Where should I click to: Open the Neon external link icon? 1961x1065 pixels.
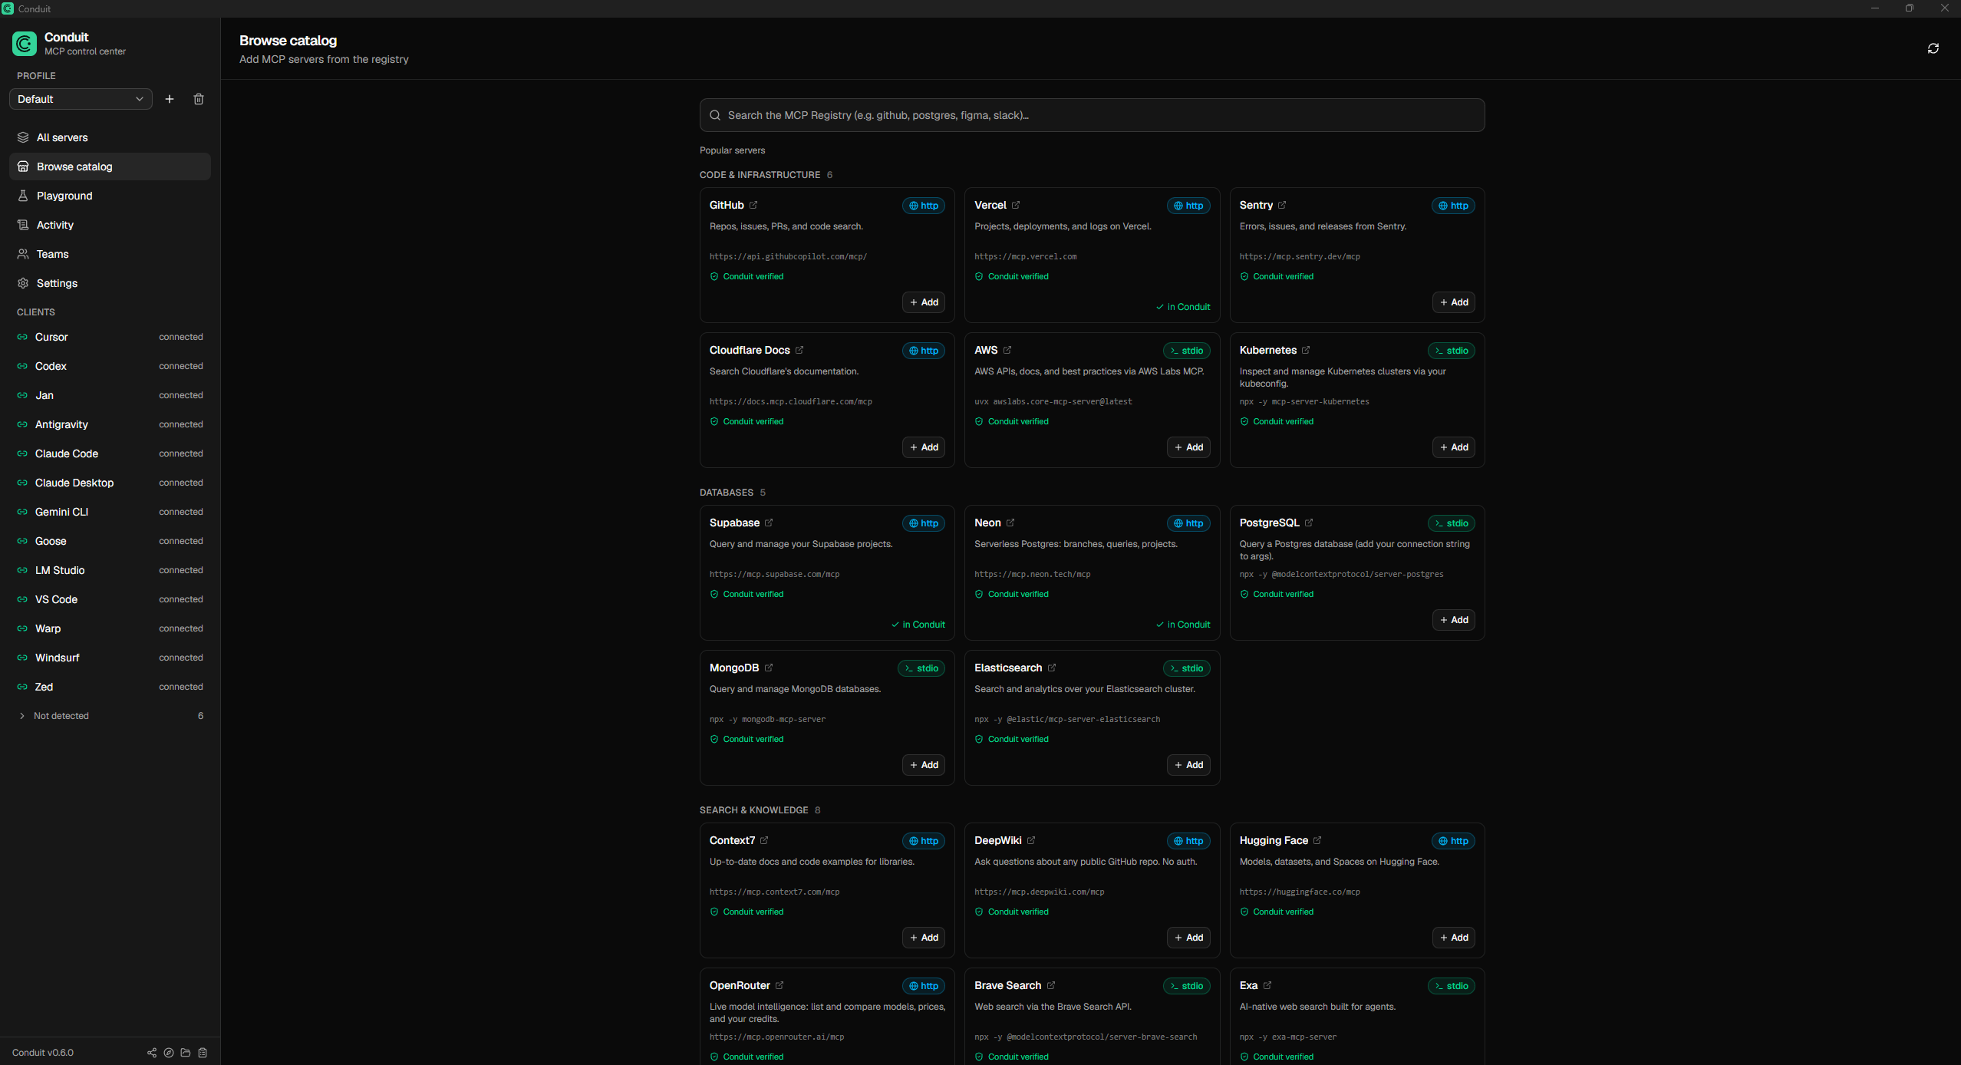click(1010, 523)
